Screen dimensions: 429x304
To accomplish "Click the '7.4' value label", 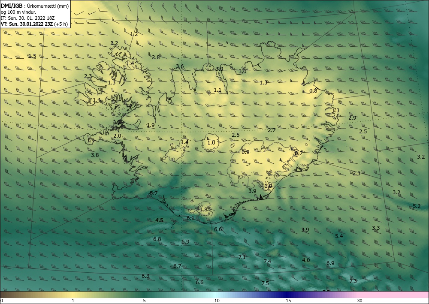I will click(267, 262).
